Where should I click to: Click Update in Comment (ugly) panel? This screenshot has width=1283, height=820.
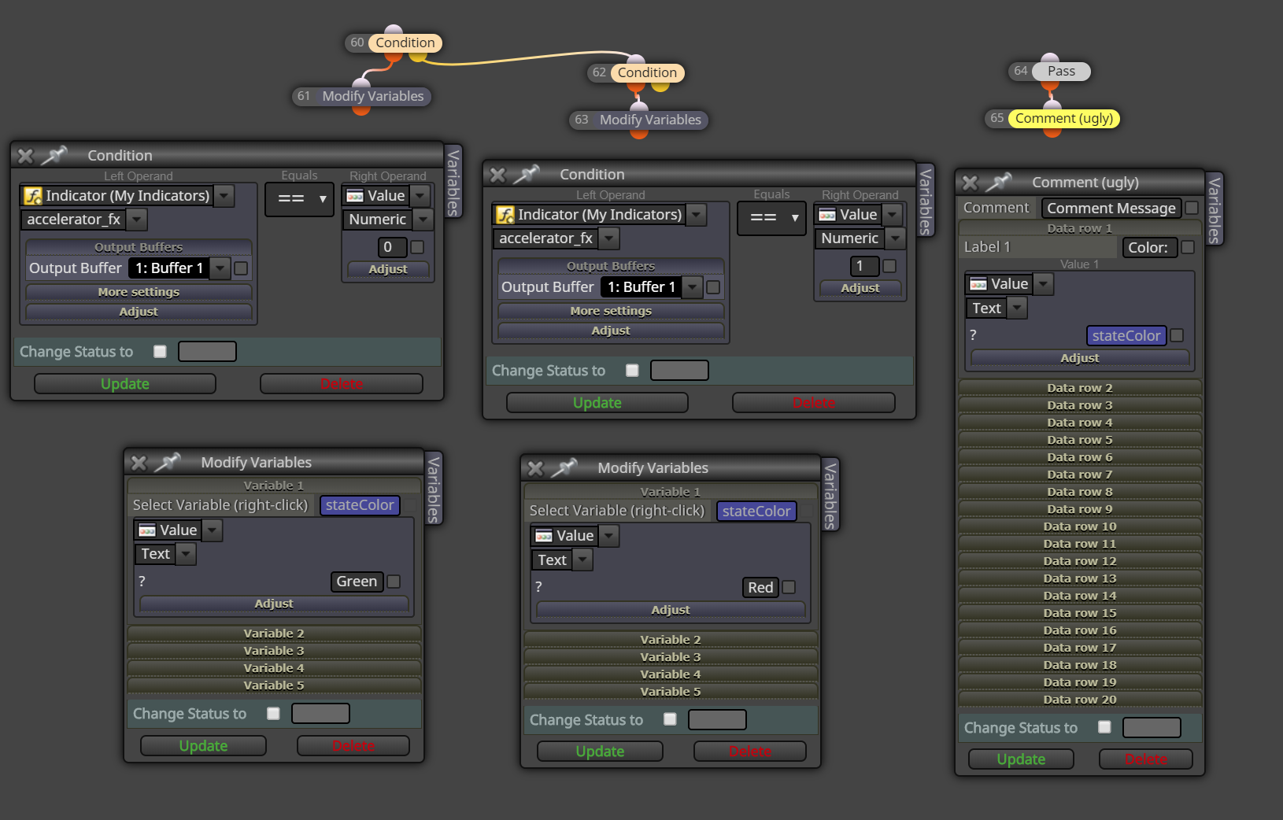[1021, 759]
